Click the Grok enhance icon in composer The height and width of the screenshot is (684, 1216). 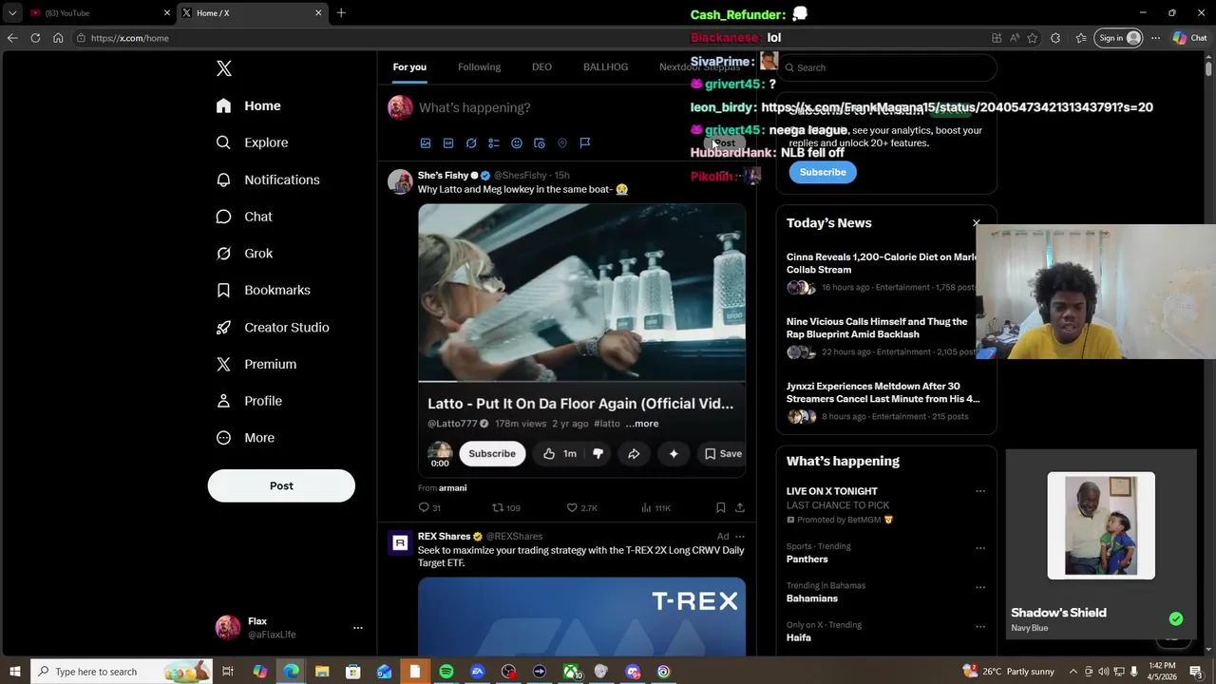pyautogui.click(x=471, y=143)
